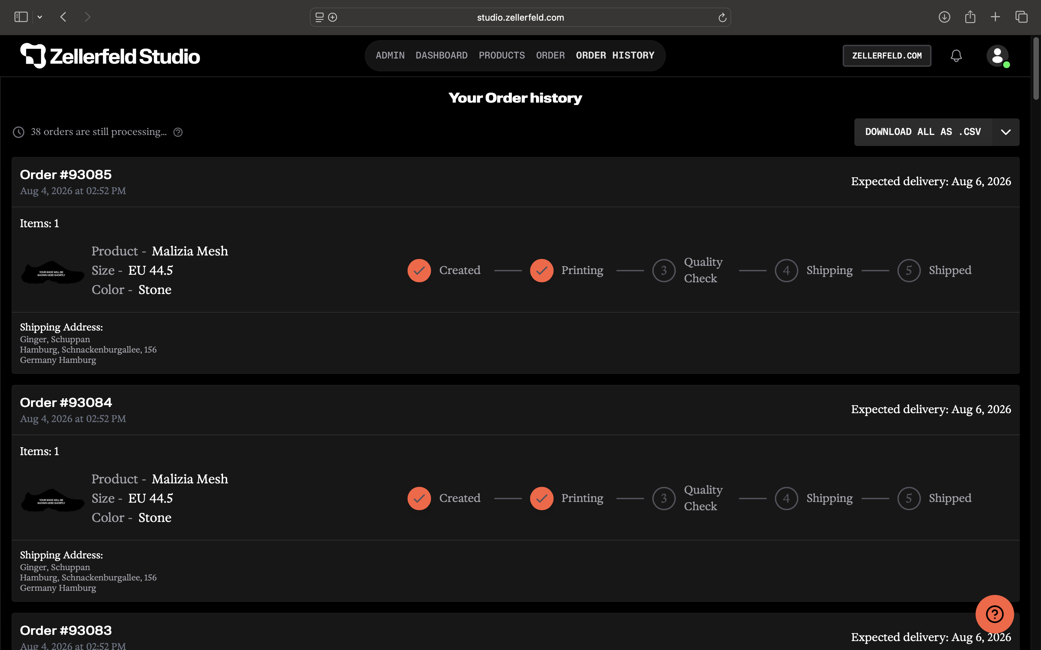1041x650 pixels.
Task: Select step 3 Quality Check in Order #93085
Action: click(664, 270)
